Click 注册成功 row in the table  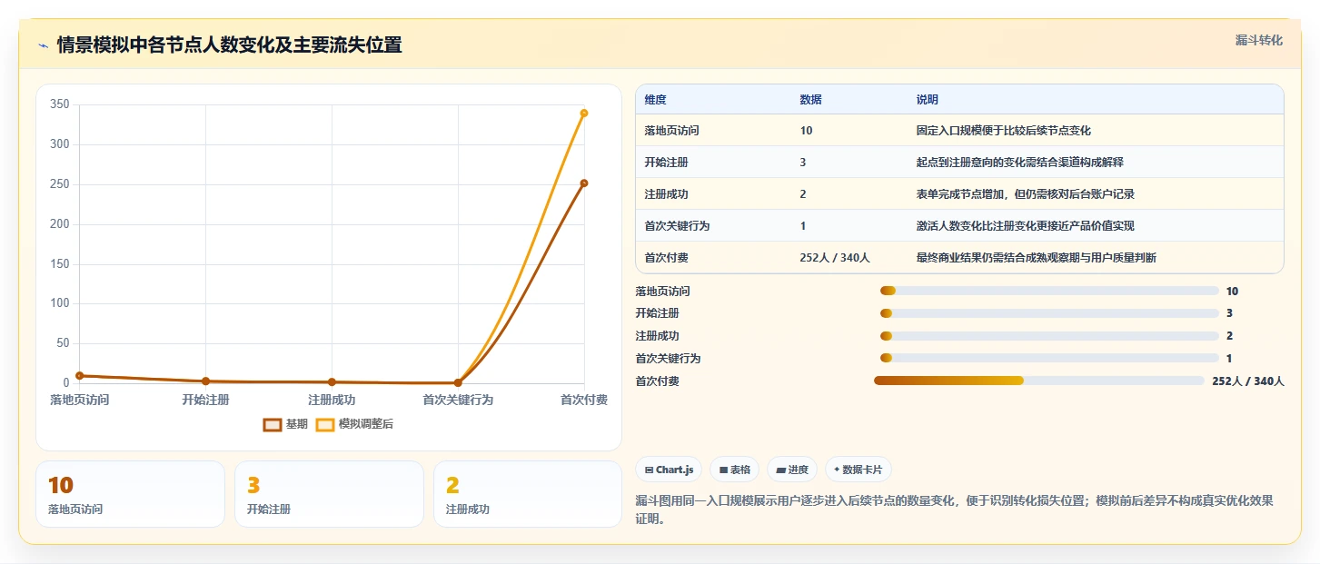coord(959,193)
